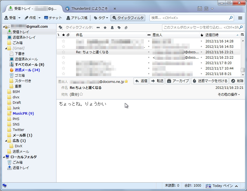Click the クイックフィルタ toolbar icon
The height and width of the screenshot is (191, 247).
tap(127, 18)
